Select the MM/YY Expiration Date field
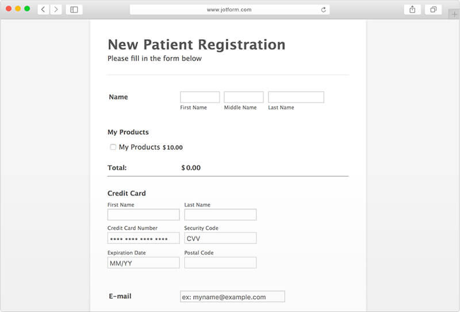This screenshot has height=312, width=460. tap(143, 262)
